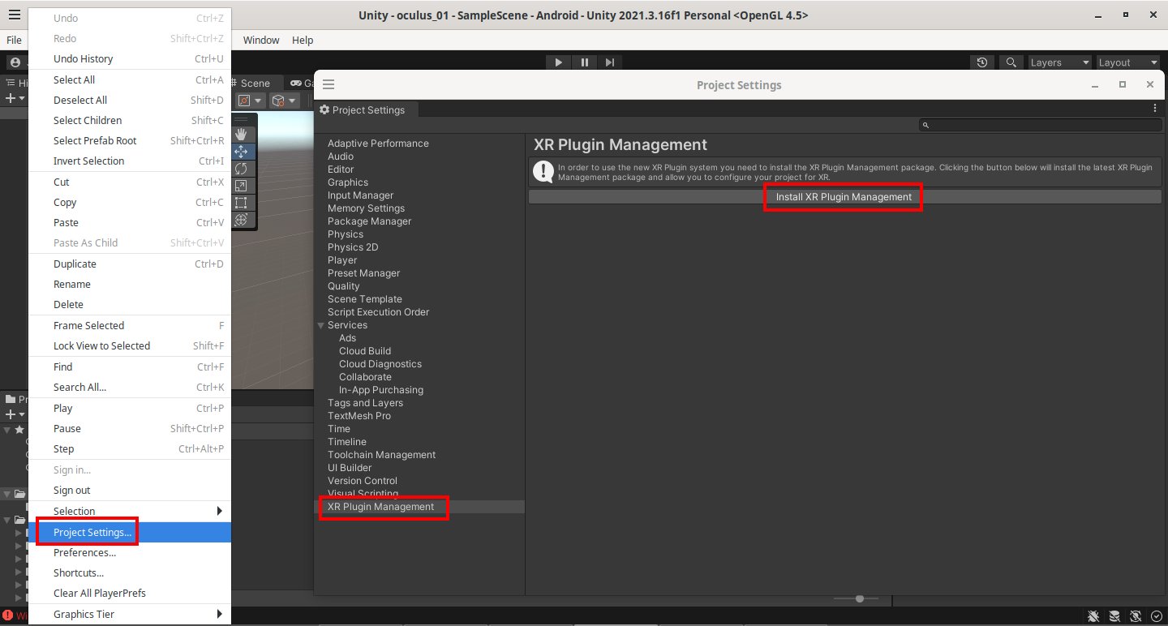The width and height of the screenshot is (1168, 626).
Task: Open the Layers dropdown
Action: pos(1059,62)
